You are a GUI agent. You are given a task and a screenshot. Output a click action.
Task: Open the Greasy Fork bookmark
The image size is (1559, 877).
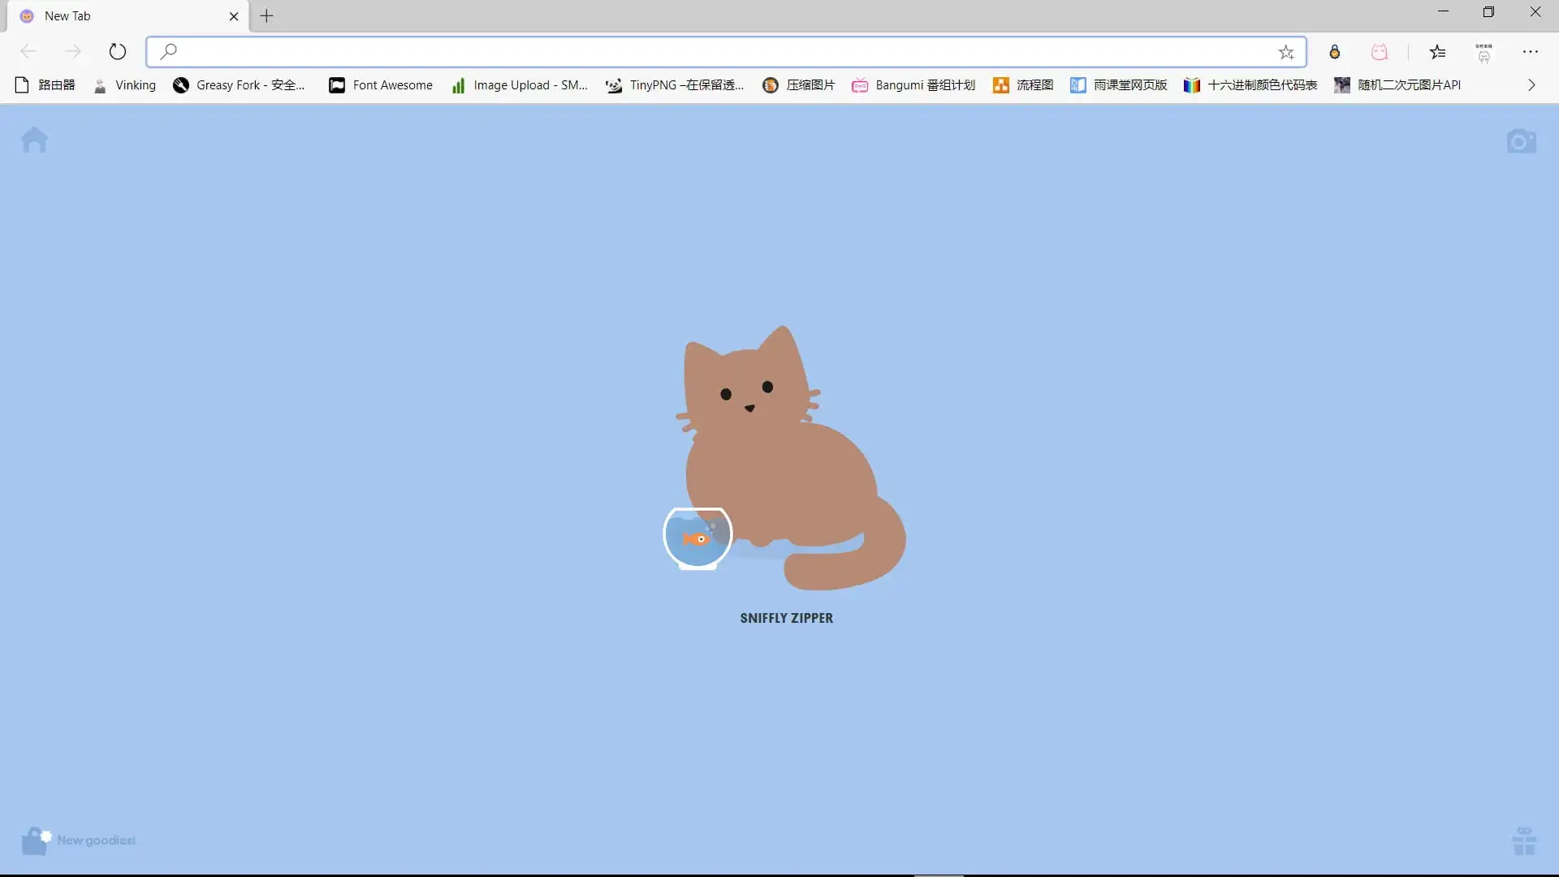[x=239, y=85]
